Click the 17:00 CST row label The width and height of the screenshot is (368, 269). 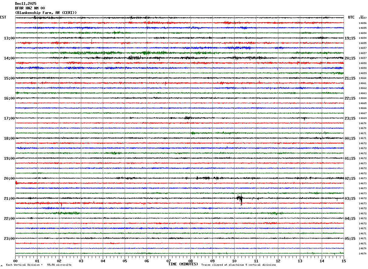[9, 118]
